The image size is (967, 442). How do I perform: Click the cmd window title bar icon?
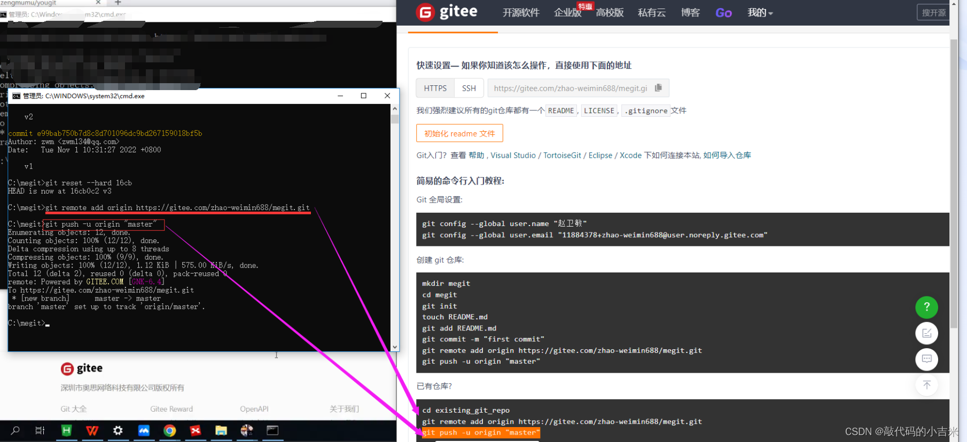click(x=16, y=96)
